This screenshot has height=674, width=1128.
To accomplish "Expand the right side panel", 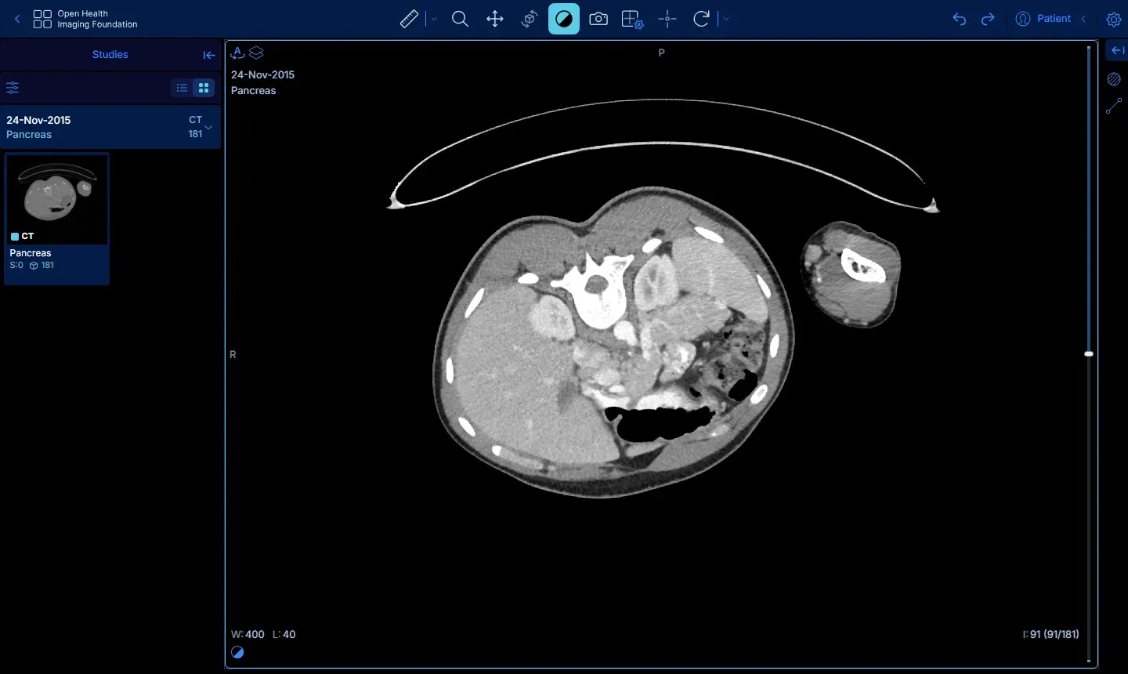I will click(1118, 50).
